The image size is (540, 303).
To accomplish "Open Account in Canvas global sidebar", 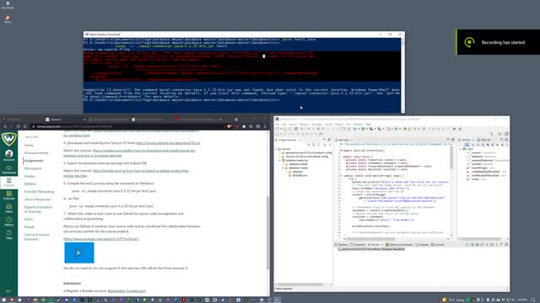I will click(9, 155).
